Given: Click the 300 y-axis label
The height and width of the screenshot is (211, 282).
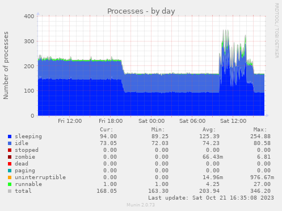Looking at the screenshot, I should tap(29, 42).
